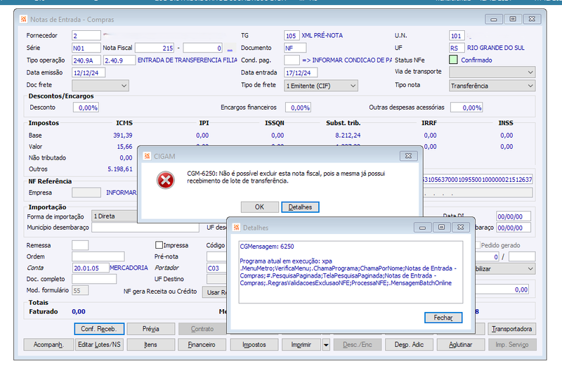Click the Documento field NF
The width and height of the screenshot is (562, 385).
295,48
